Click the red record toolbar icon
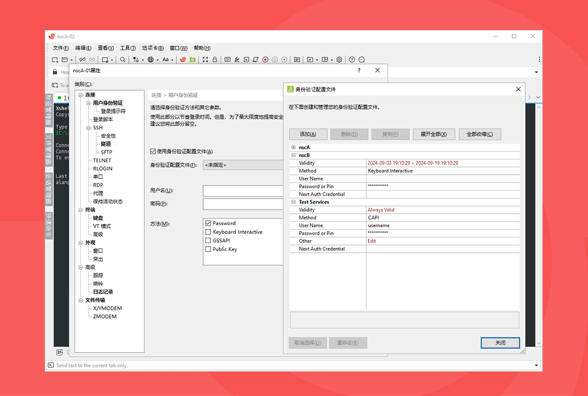Viewport: 588px width, 396px height. [x=266, y=59]
